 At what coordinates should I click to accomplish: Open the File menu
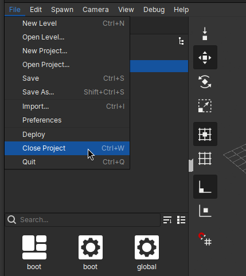point(15,10)
